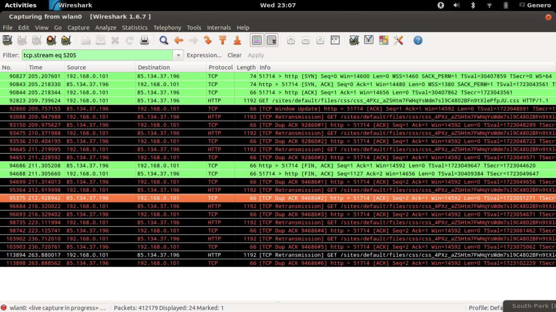This screenshot has width=556, height=312.
Task: Sort by the Source column header
Action: coord(100,67)
